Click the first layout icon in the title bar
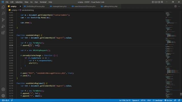 [153, 2]
